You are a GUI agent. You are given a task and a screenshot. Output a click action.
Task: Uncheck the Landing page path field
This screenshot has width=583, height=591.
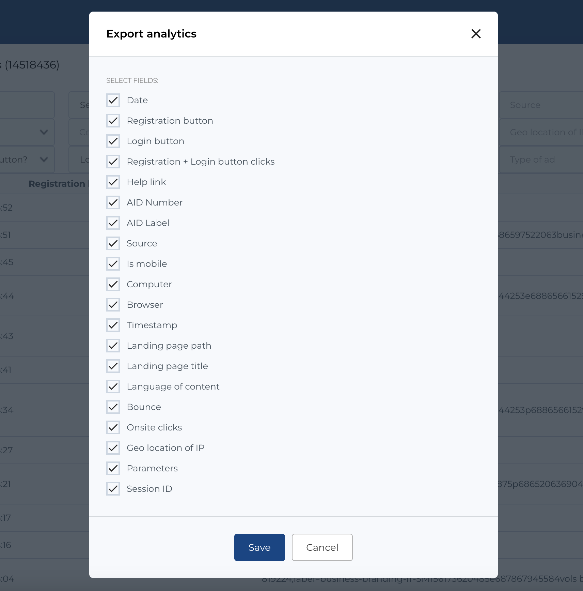click(113, 345)
